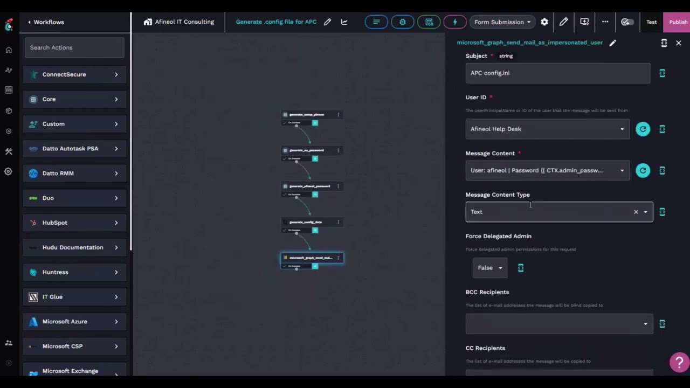Toggle template editor for Subject field

pos(663,73)
